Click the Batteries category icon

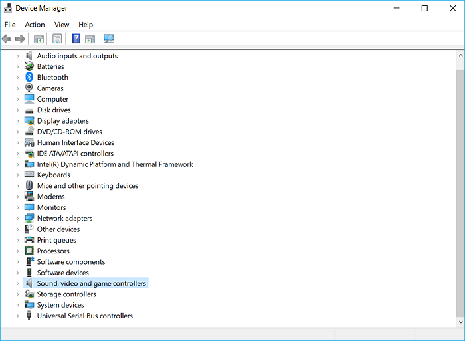(x=29, y=66)
